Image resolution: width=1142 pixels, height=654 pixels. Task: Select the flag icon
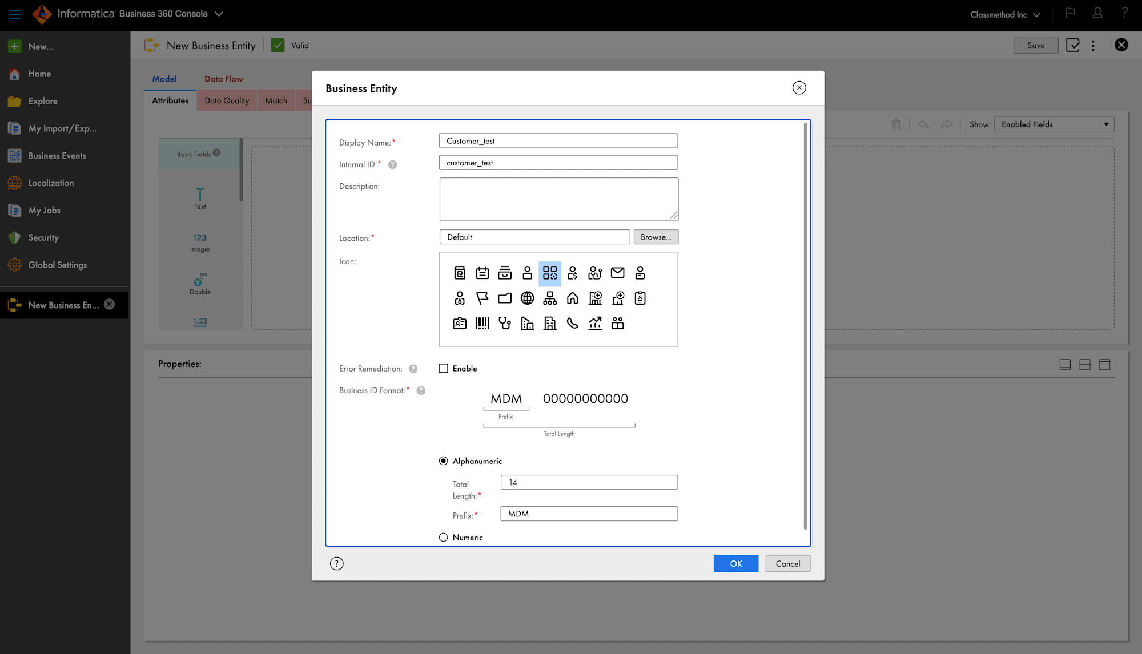point(481,298)
